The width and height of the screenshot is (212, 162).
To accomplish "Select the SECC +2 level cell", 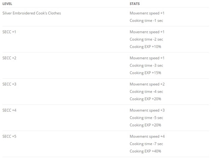I will click(9, 58).
